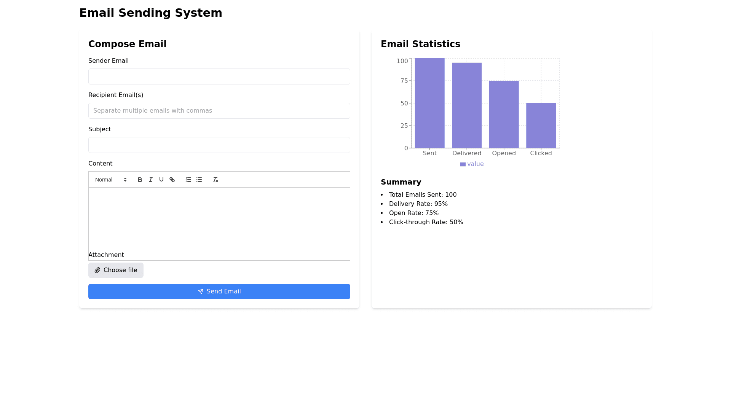The height and width of the screenshot is (411, 731).
Task: Focus the Sender Email input field
Action: [x=219, y=76]
